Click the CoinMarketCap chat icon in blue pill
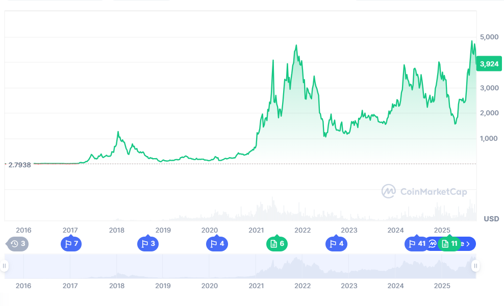 433,244
